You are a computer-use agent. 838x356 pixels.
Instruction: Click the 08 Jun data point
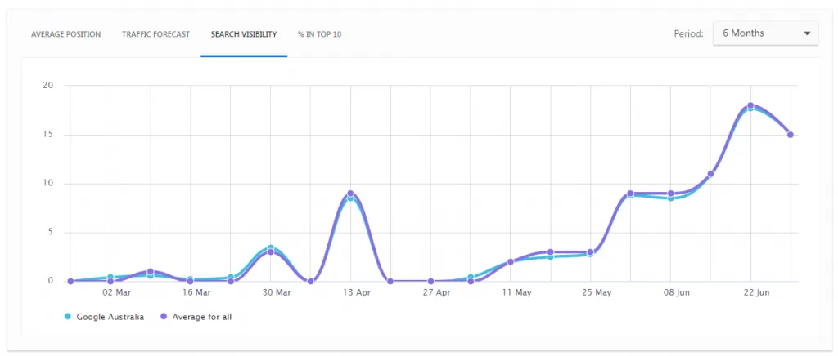pos(670,194)
